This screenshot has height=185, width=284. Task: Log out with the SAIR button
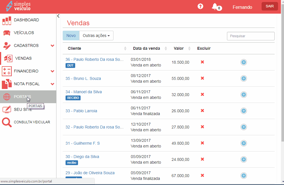pos(270,6)
